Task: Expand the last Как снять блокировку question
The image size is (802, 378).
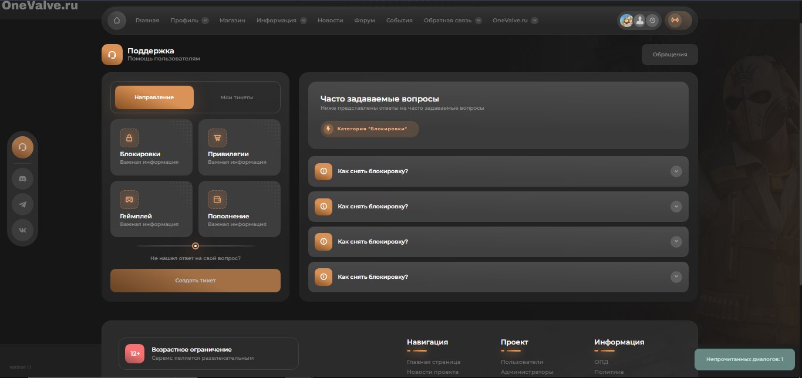Action: point(498,277)
